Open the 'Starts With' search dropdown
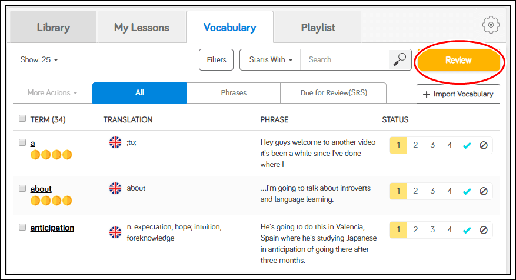 tap(271, 59)
